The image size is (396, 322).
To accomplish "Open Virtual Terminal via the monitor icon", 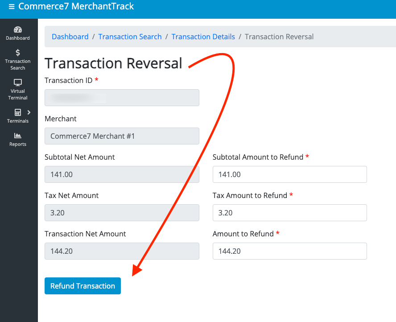I will pyautogui.click(x=18, y=83).
